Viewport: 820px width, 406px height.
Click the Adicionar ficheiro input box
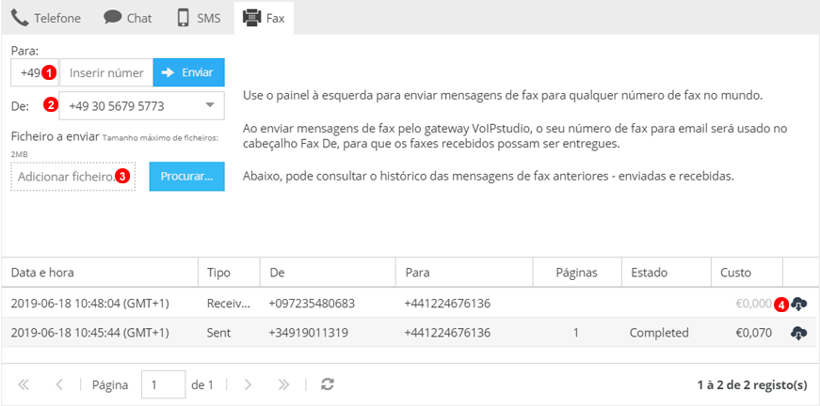pos(66,176)
